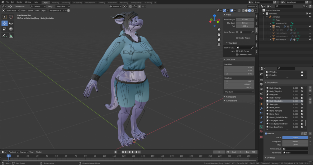Screen dimensions: 313x165
Task: Activate the Move tool
Action: click(x=4, y=23)
